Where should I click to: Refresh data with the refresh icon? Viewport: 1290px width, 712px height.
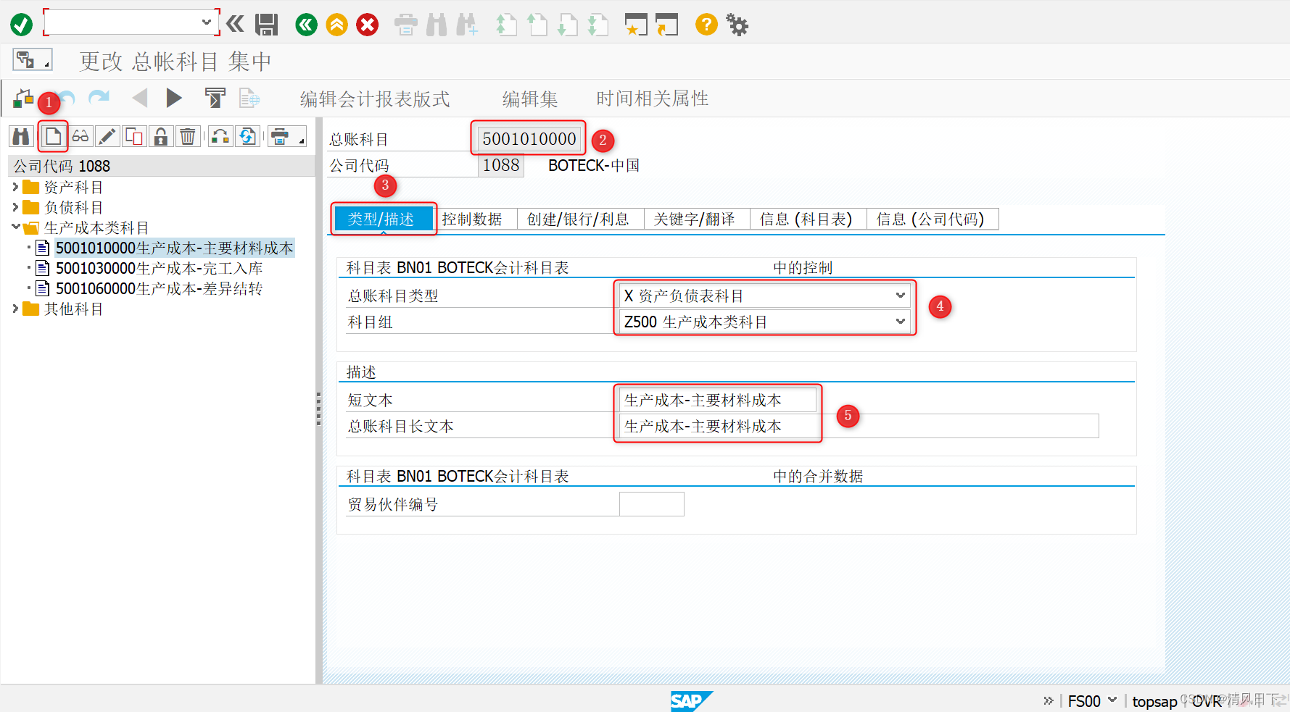(247, 135)
